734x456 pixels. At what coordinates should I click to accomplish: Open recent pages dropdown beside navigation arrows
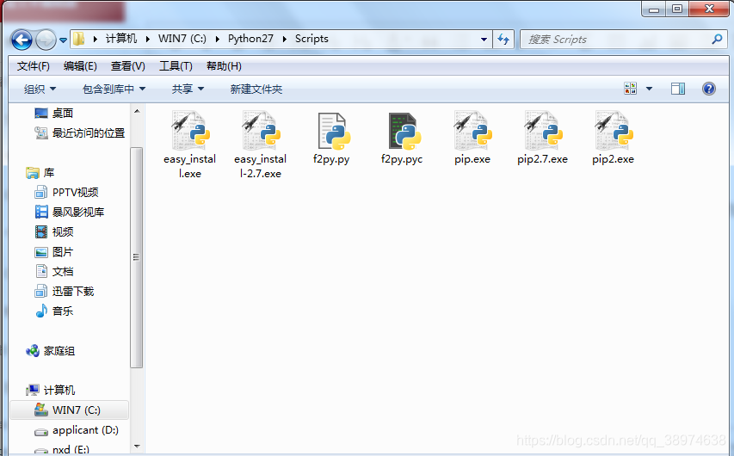pos(63,40)
